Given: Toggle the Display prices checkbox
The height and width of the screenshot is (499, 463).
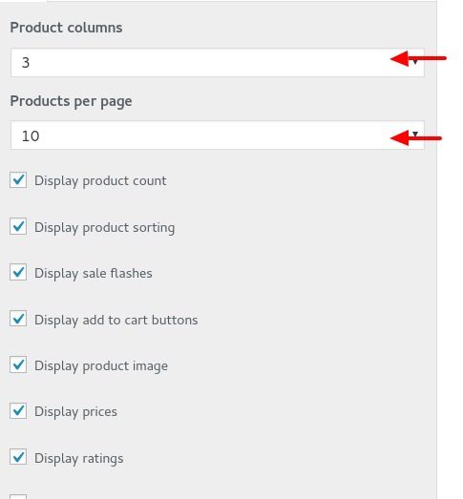Looking at the screenshot, I should 18,410.
